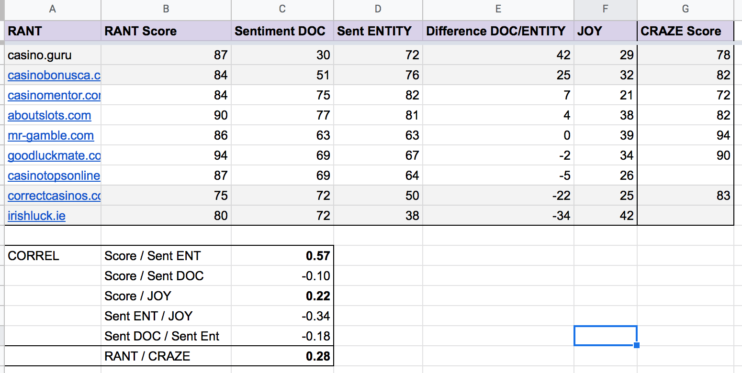Select the Sentiment DOC header cell
The height and width of the screenshot is (373, 742).
click(x=282, y=31)
